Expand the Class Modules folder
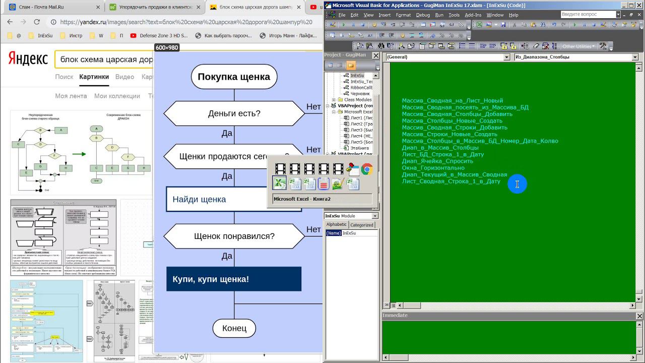 point(334,100)
